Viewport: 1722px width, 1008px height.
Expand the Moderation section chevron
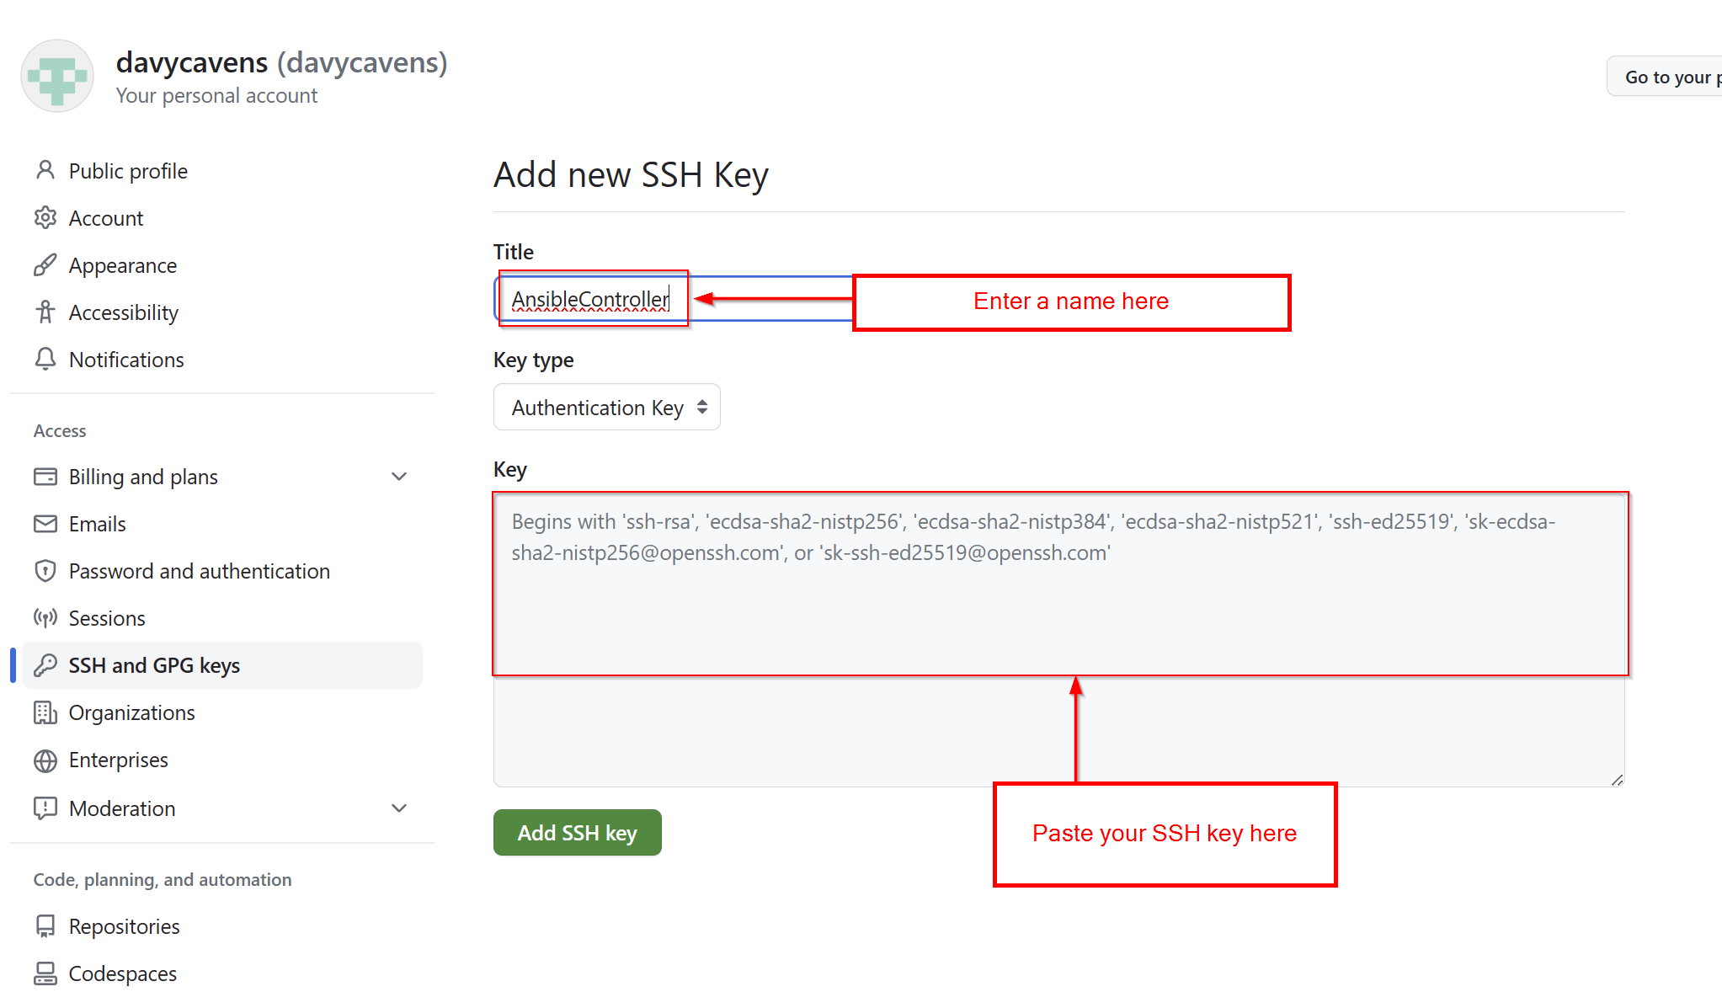click(399, 808)
